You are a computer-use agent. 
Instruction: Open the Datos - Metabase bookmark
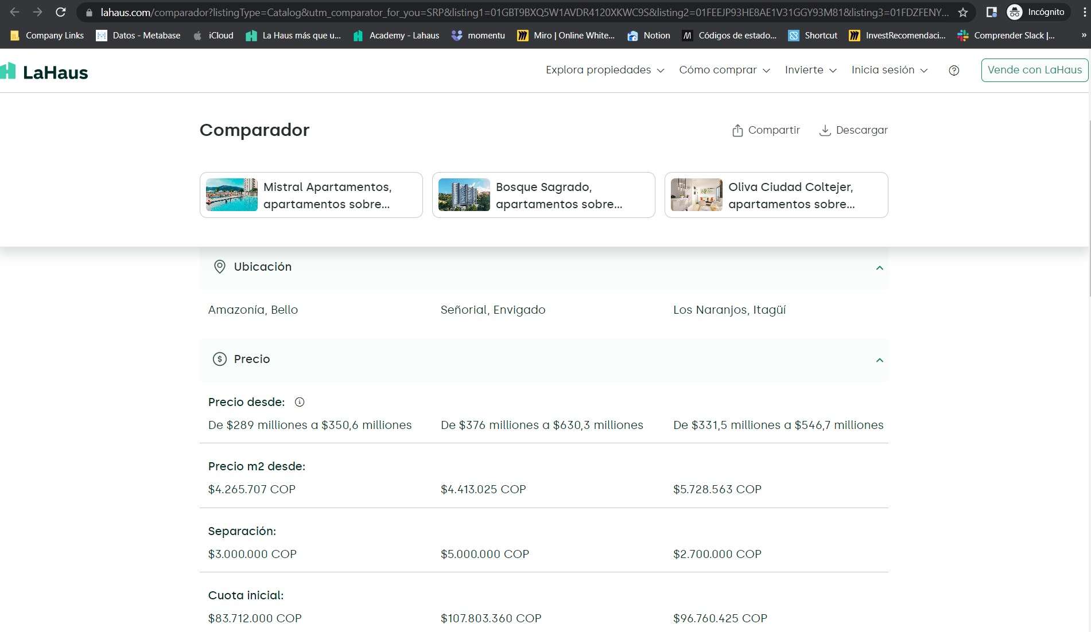click(x=138, y=36)
